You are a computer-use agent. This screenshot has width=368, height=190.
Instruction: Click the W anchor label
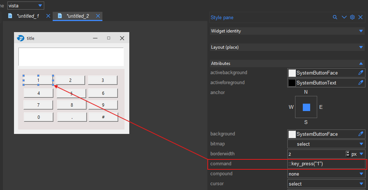point(291,107)
